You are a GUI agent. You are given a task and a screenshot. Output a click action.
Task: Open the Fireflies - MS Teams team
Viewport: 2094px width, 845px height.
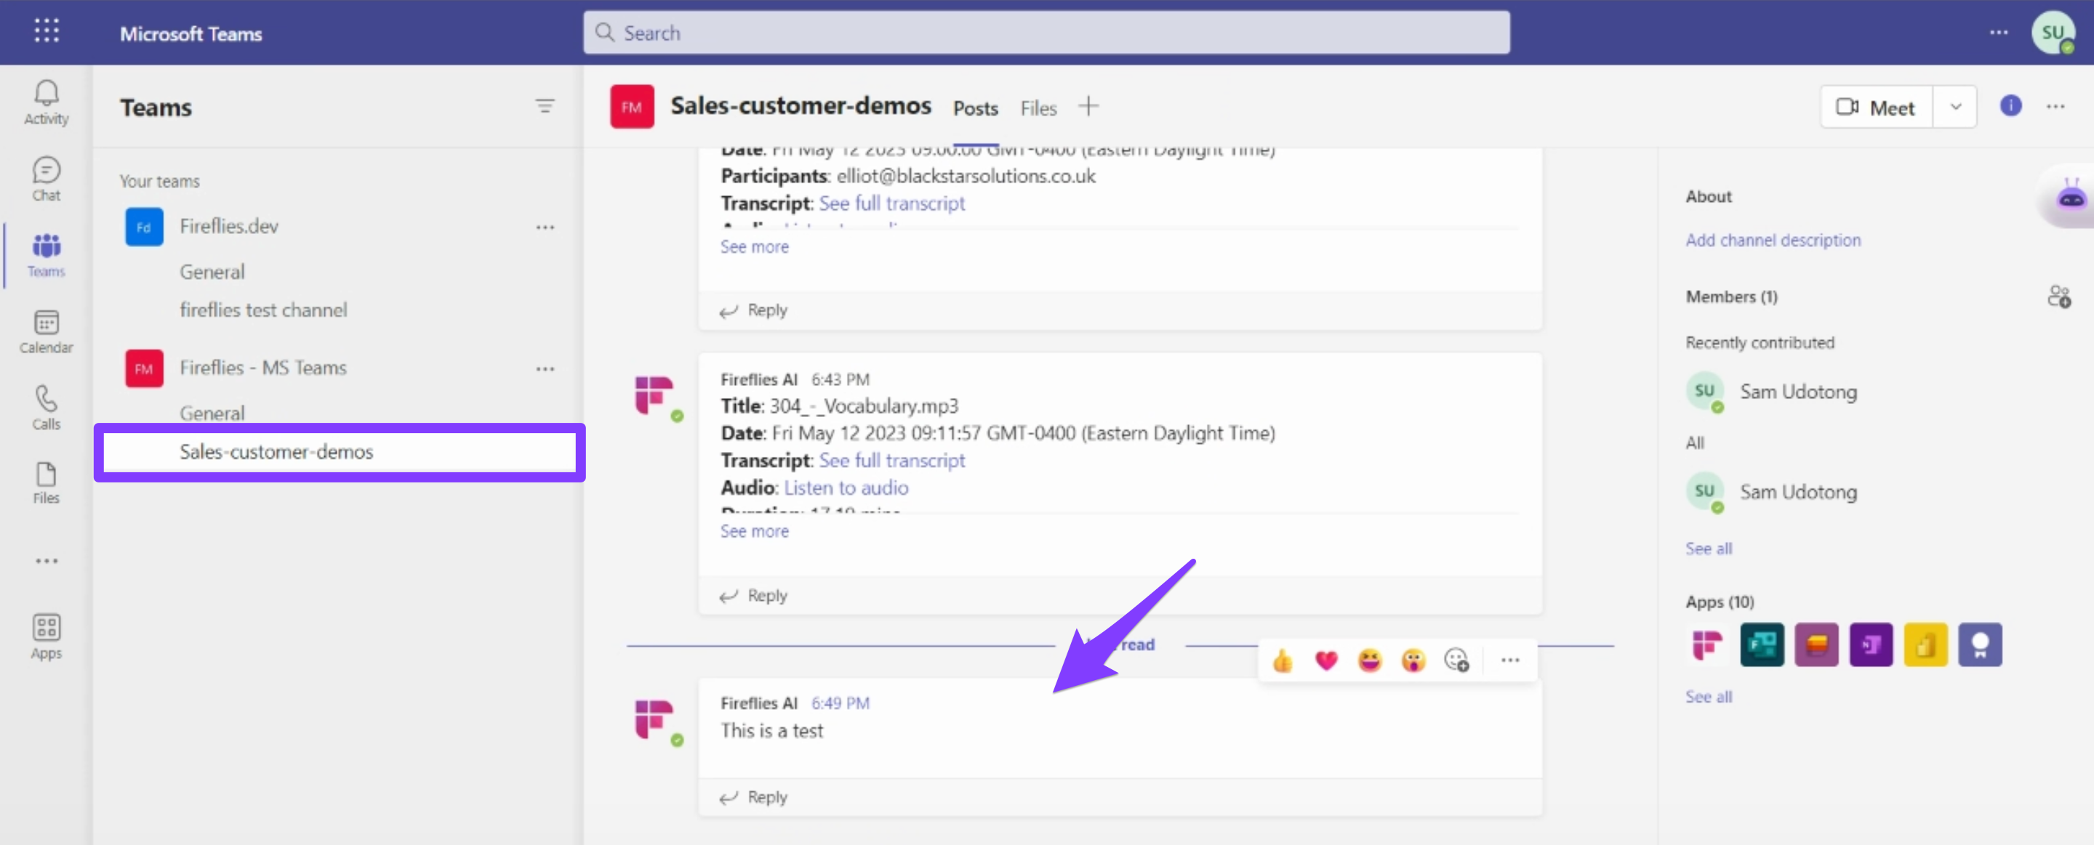262,368
